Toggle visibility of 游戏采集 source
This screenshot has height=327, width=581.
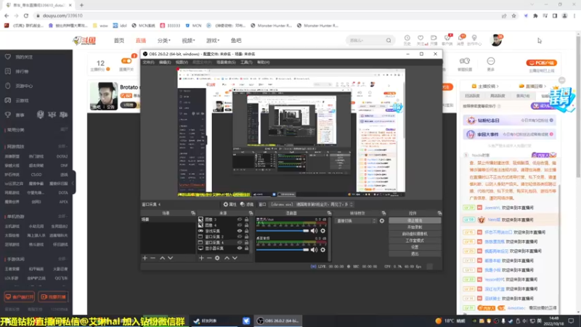pos(240,231)
